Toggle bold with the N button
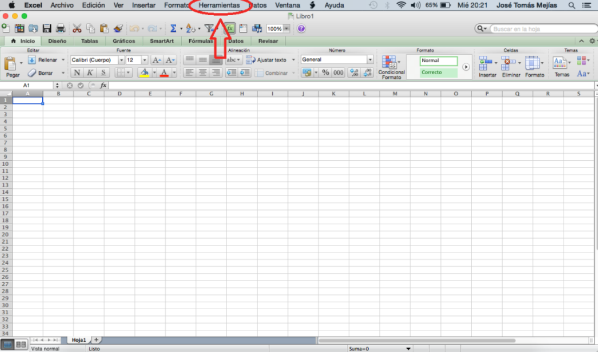Image resolution: width=598 pixels, height=352 pixels. coord(76,72)
